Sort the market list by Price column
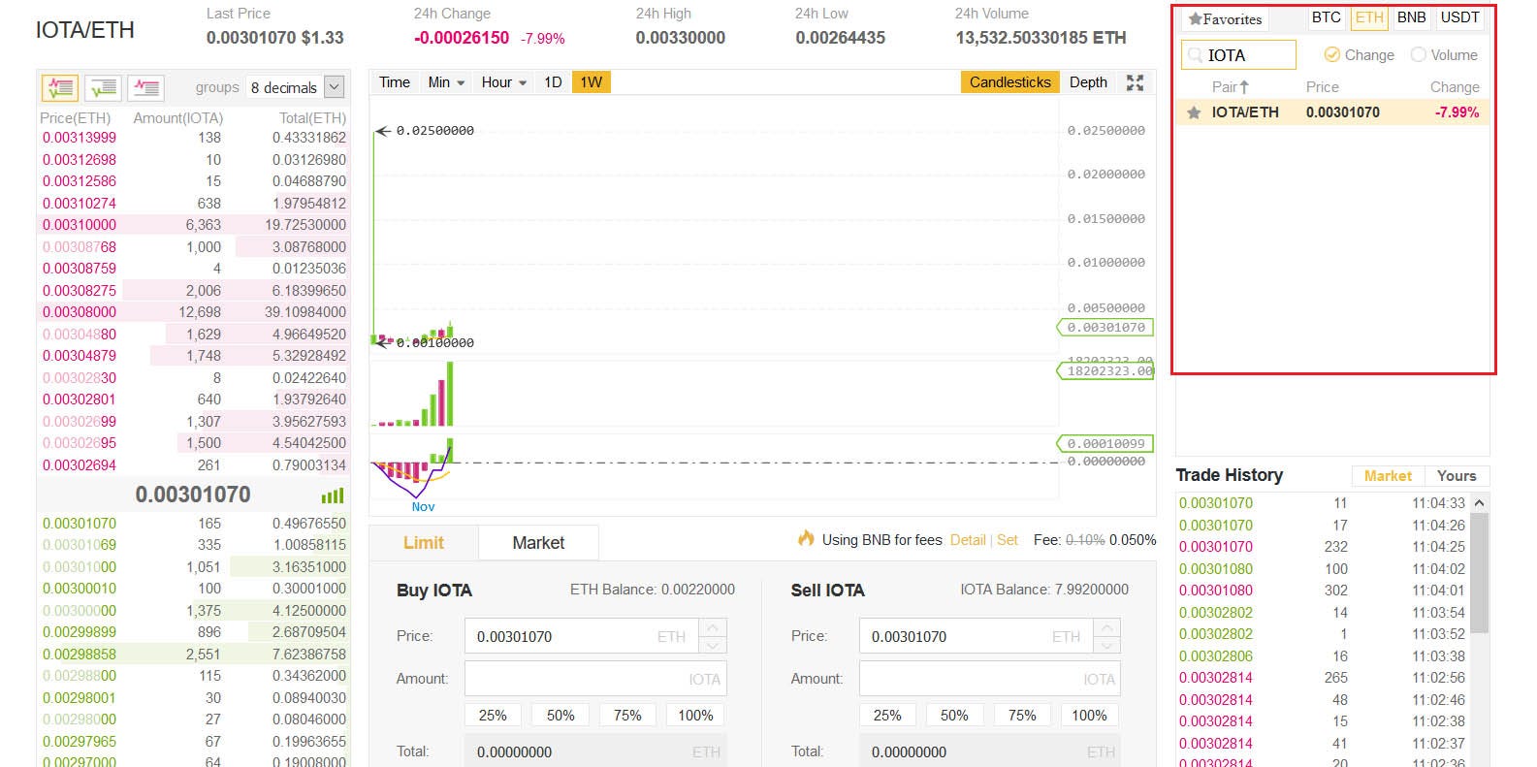Image resolution: width=1537 pixels, height=767 pixels. [x=1322, y=87]
